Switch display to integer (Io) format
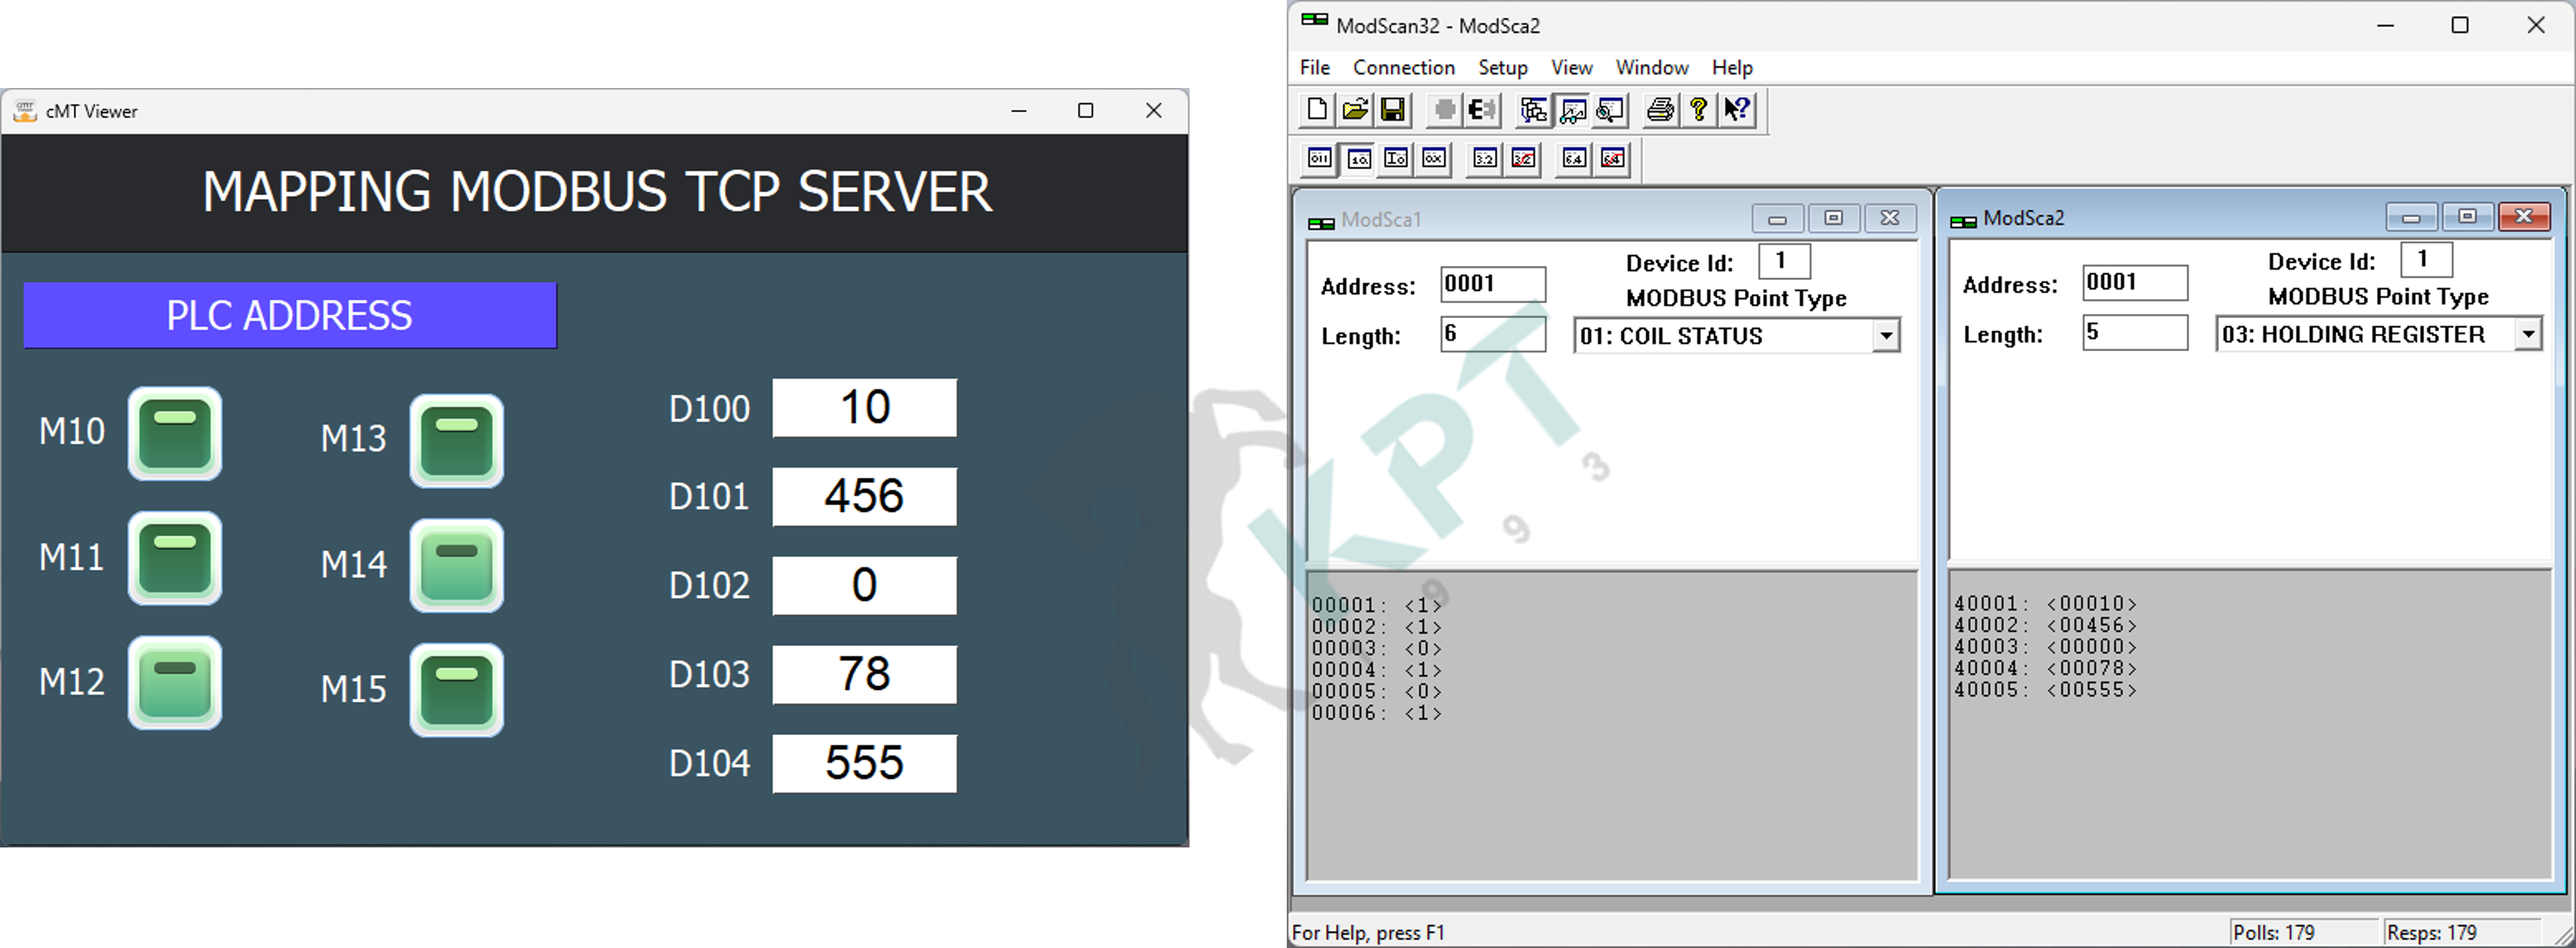 [x=1396, y=158]
